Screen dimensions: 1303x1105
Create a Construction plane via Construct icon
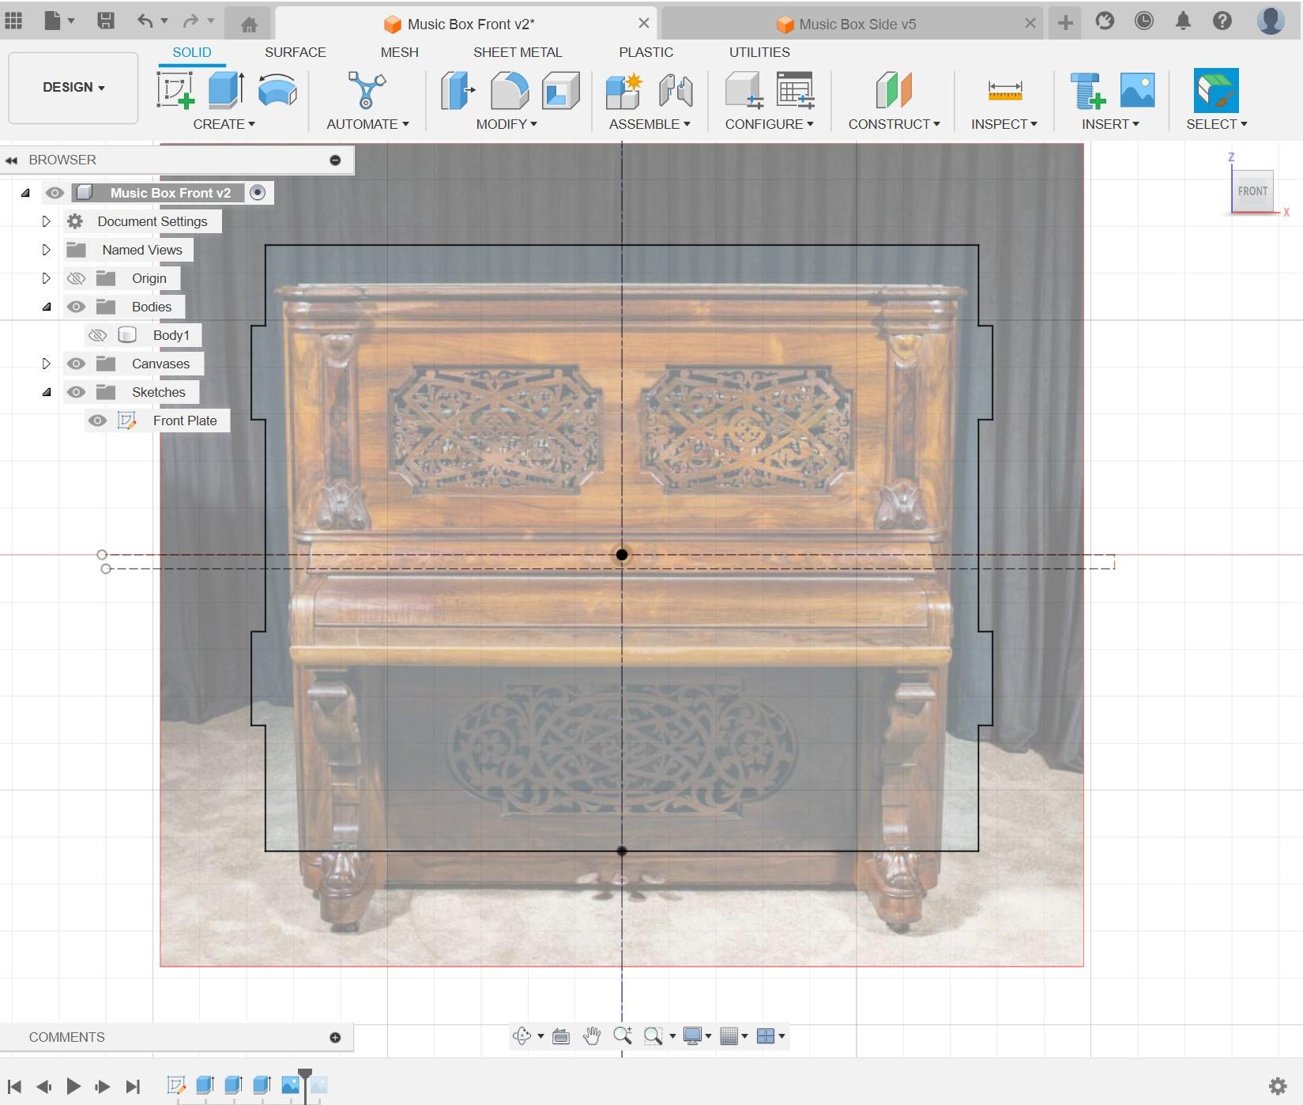pos(893,91)
